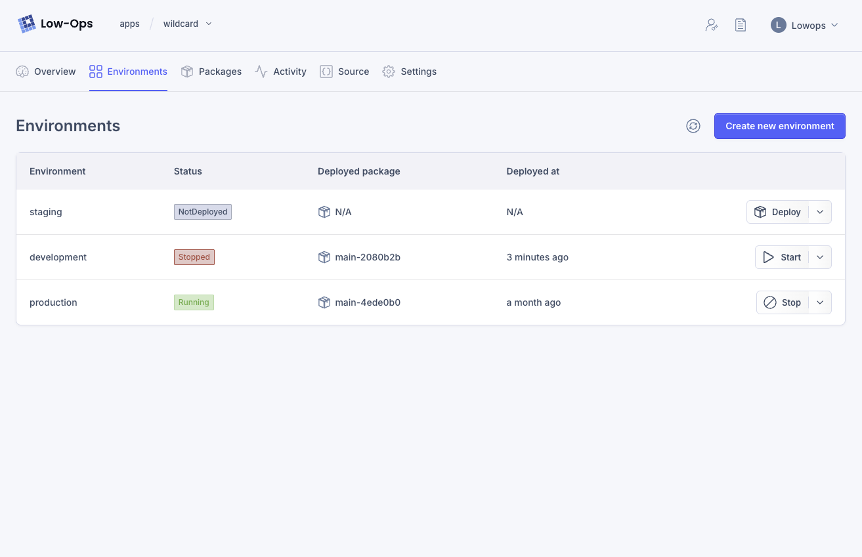Click the package icon beside main-2080b2b

coord(324,257)
